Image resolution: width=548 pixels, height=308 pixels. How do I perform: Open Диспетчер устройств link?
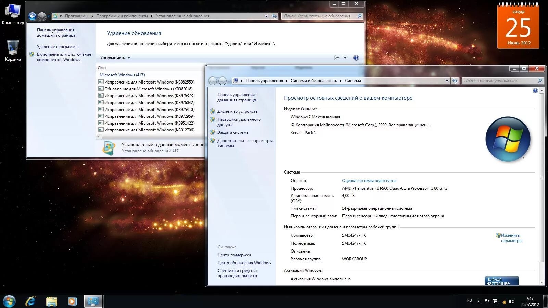[x=237, y=111]
